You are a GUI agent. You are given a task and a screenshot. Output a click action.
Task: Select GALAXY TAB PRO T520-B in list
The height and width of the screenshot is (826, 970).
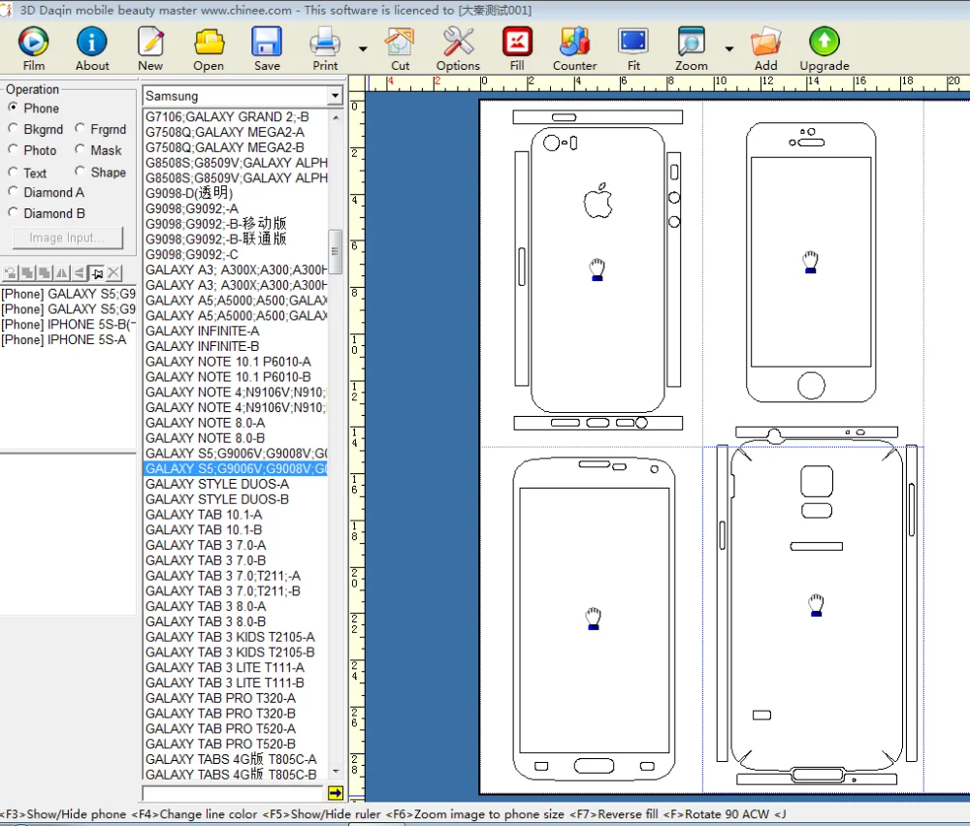[220, 744]
